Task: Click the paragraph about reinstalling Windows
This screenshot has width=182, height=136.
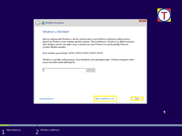Action: tap(88, 61)
